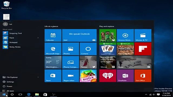Open the News tile
The height and width of the screenshot is (97, 173).
coord(134,62)
